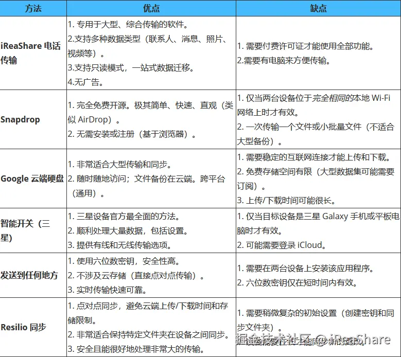The height and width of the screenshot is (357, 401).
Task: Select the Google 云端硬盘 method cell
Action: tap(33, 178)
